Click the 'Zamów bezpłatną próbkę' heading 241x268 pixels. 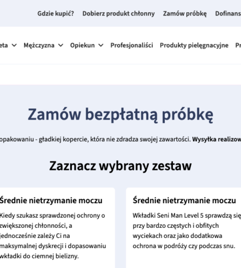pyautogui.click(x=120, y=115)
